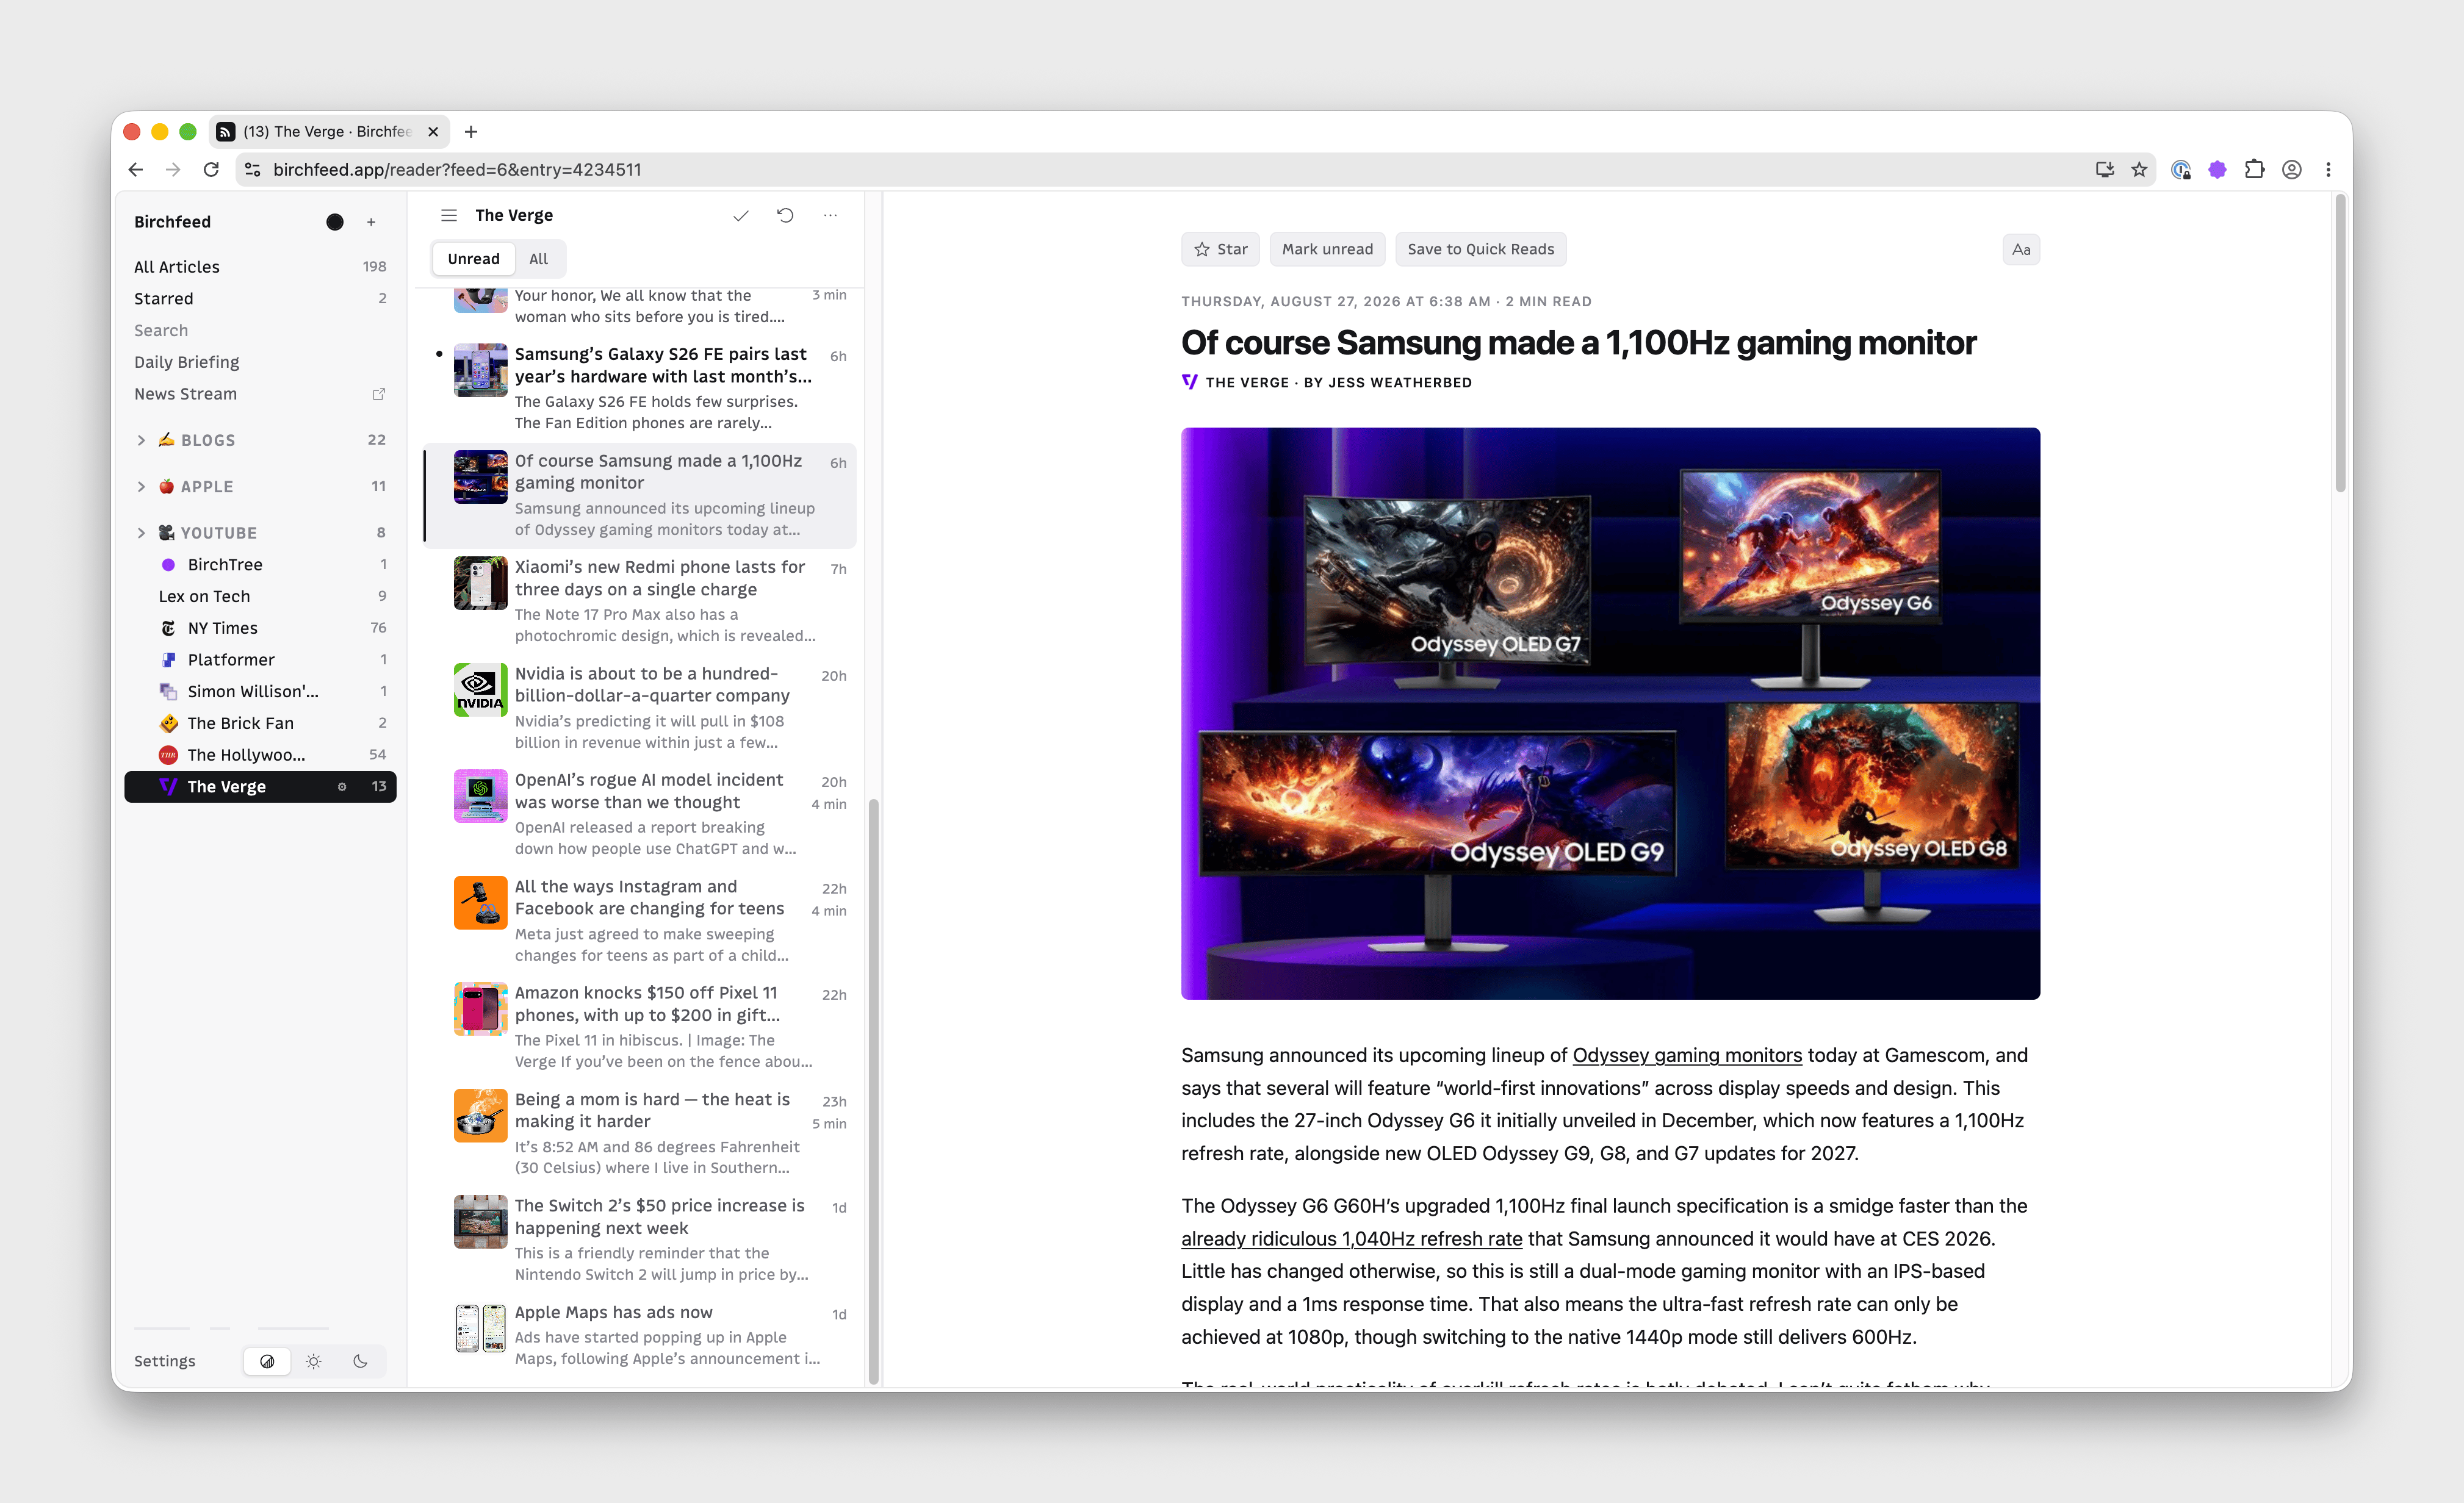Open Xiaomi Redmi phone article
This screenshot has width=2464, height=1503.
[640, 601]
